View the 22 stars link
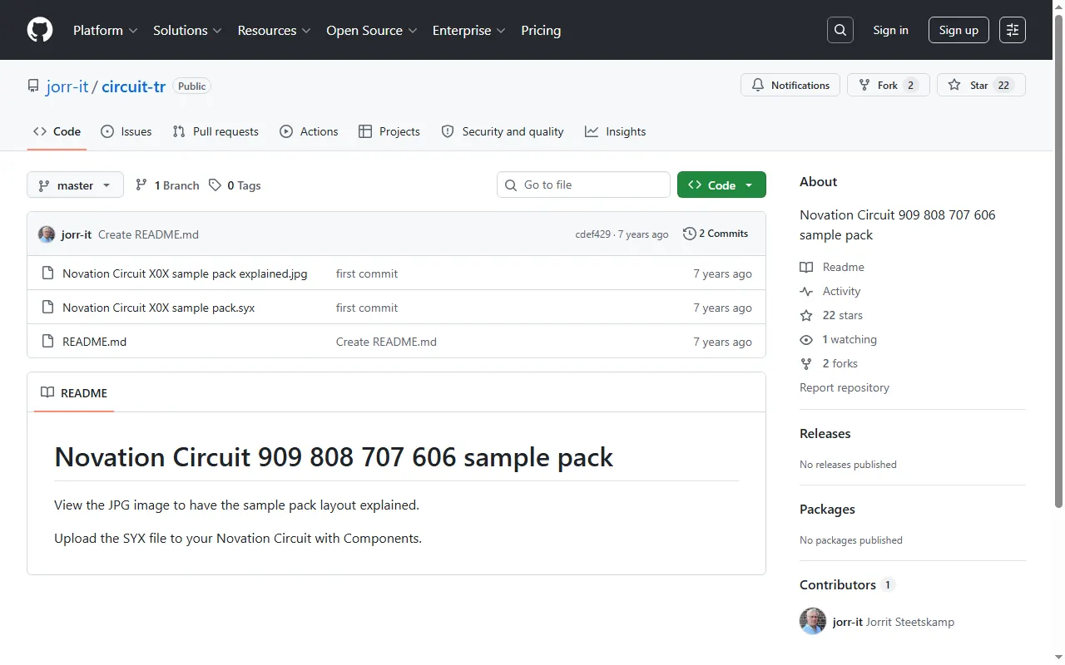Screen dimensions: 1065x665 [831, 315]
